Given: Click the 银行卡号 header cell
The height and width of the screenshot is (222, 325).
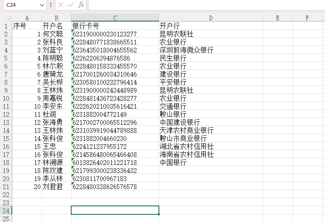Looking at the screenshot, I should (x=115, y=26).
